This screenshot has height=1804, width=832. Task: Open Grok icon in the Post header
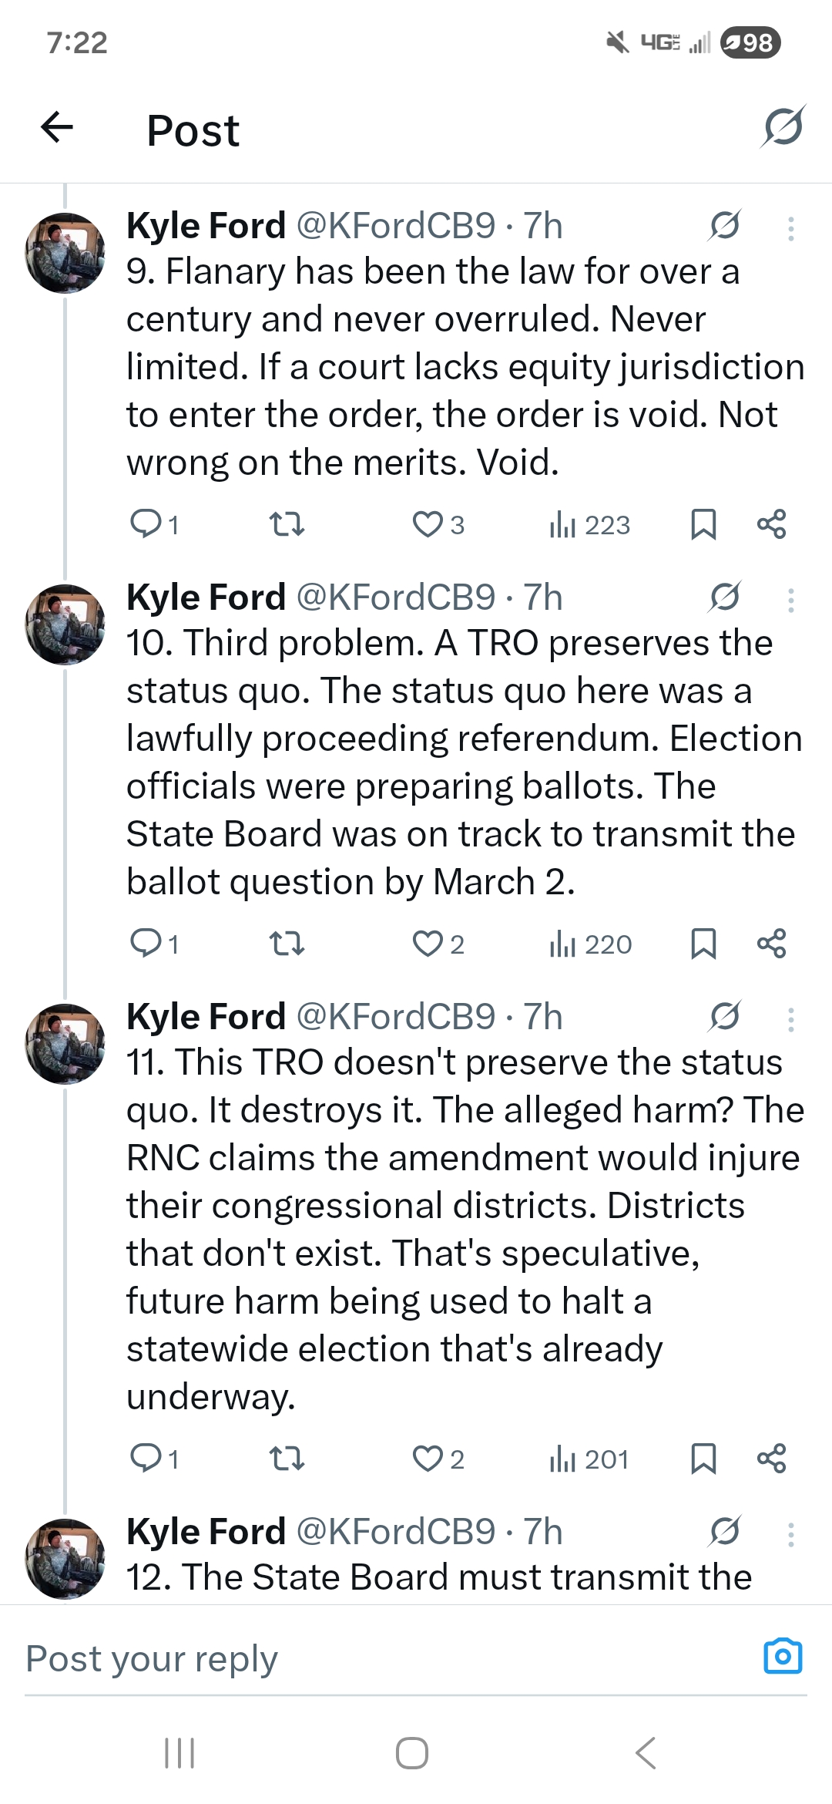[783, 126]
